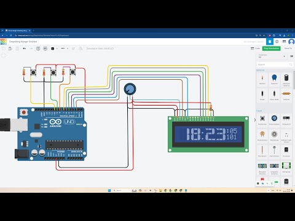295x221 pixels.
Task: Open the Code editor panel
Action: [x=255, y=48]
